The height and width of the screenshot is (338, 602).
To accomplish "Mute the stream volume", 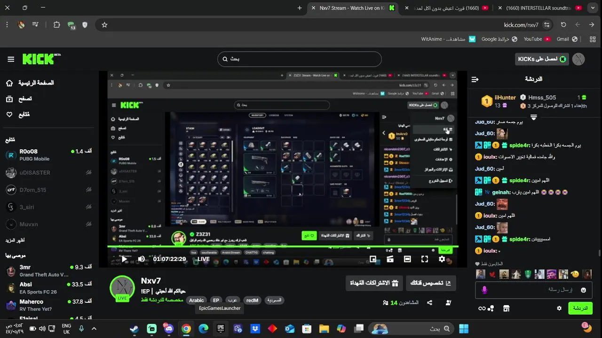I will point(141,259).
